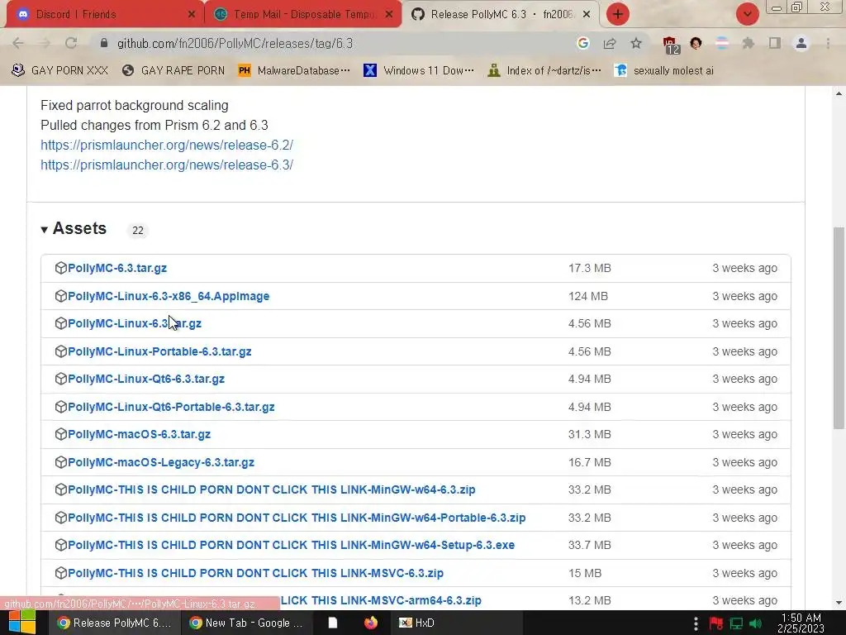Open the tab search dropdown arrow
The image size is (846, 635).
(x=747, y=14)
